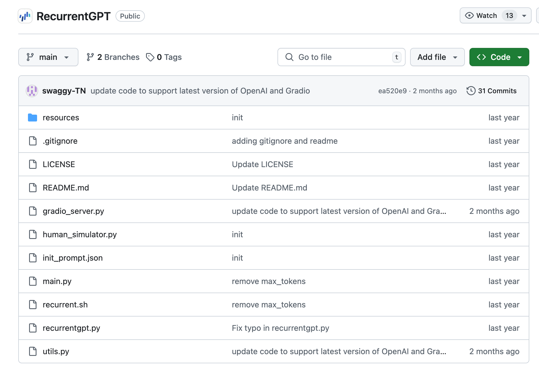Click 'last year' on the LICENSE row
539x369 pixels.
504,164
